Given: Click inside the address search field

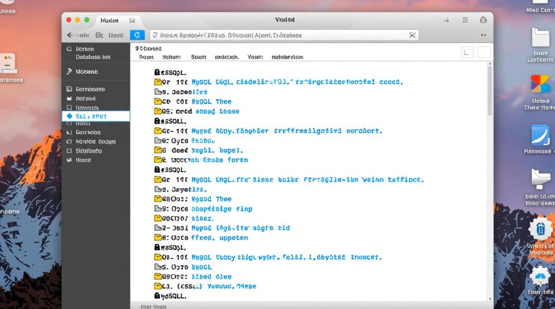Looking at the screenshot, I should click(x=268, y=35).
